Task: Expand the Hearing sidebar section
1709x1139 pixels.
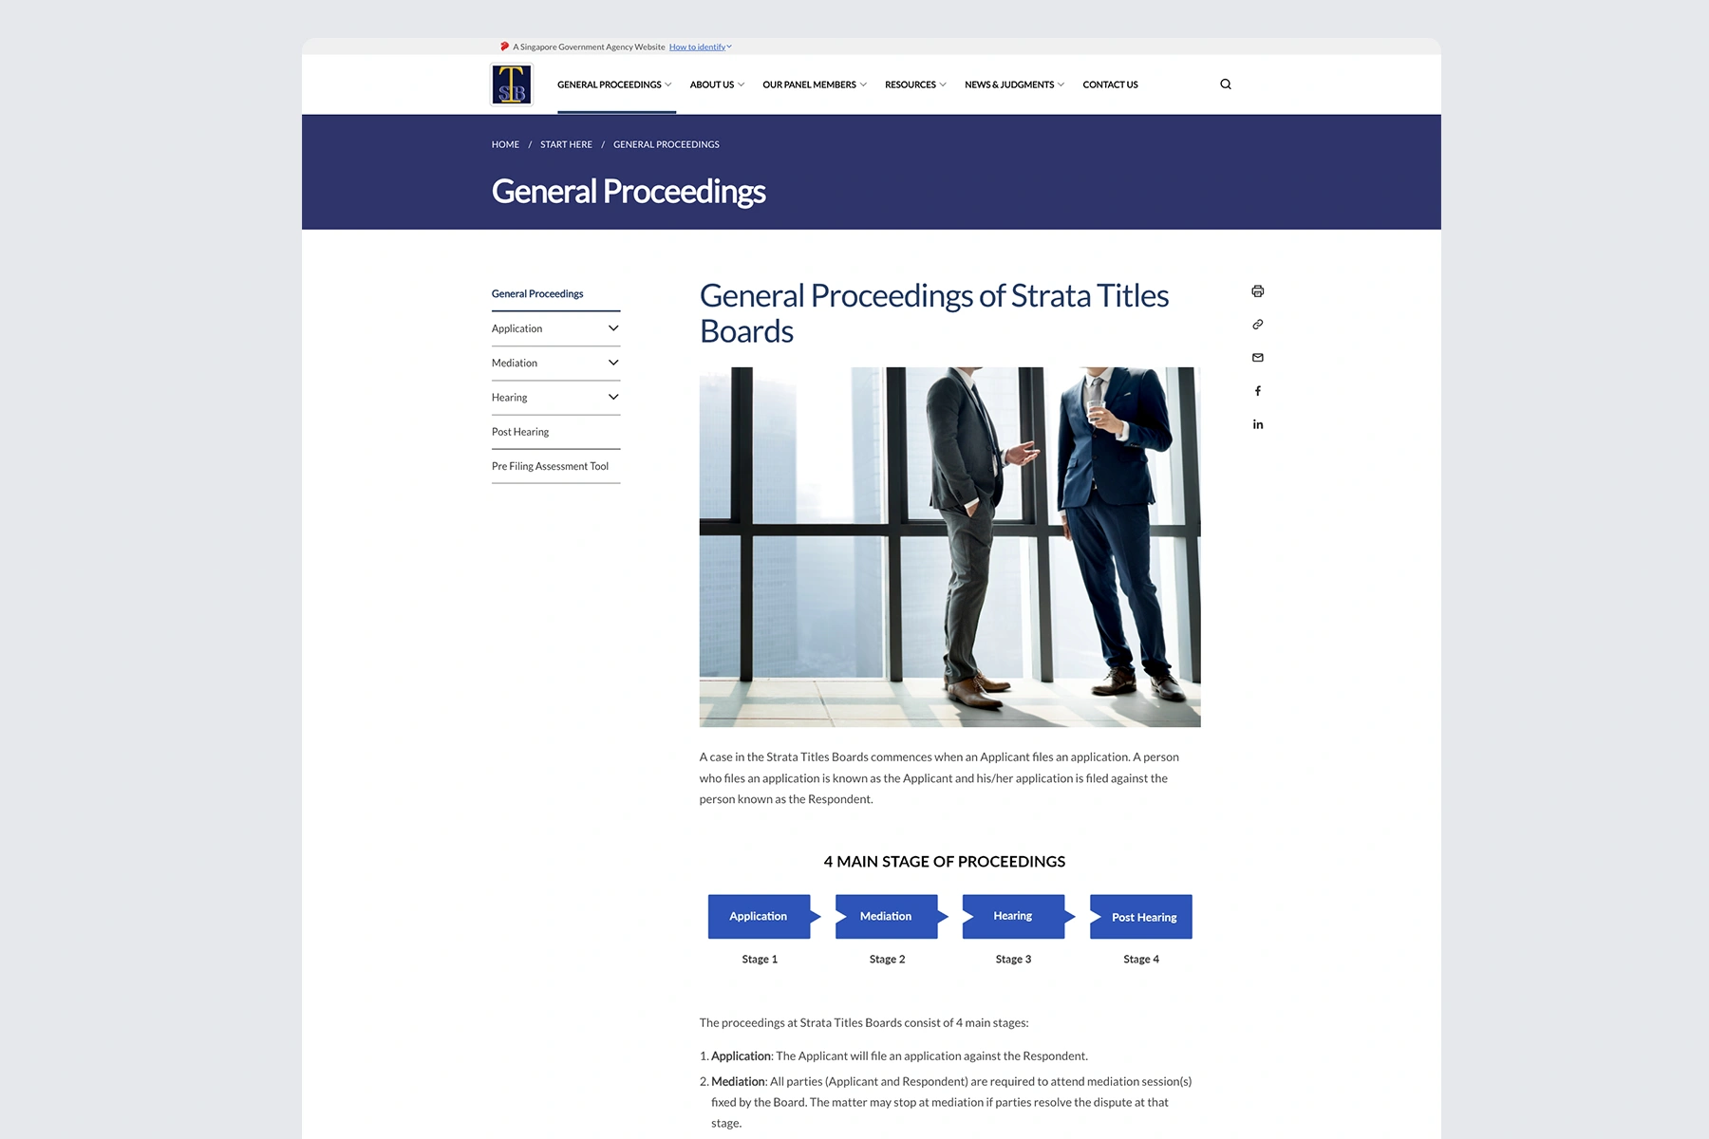Action: click(x=612, y=397)
